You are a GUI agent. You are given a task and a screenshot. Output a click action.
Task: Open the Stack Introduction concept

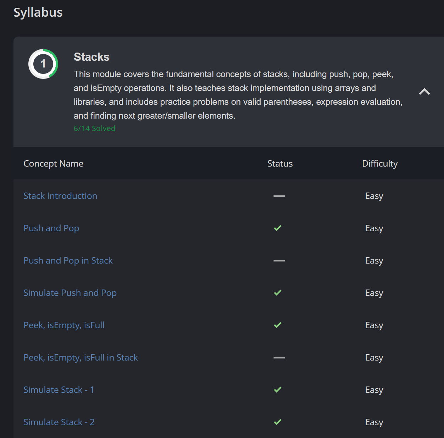(x=60, y=196)
